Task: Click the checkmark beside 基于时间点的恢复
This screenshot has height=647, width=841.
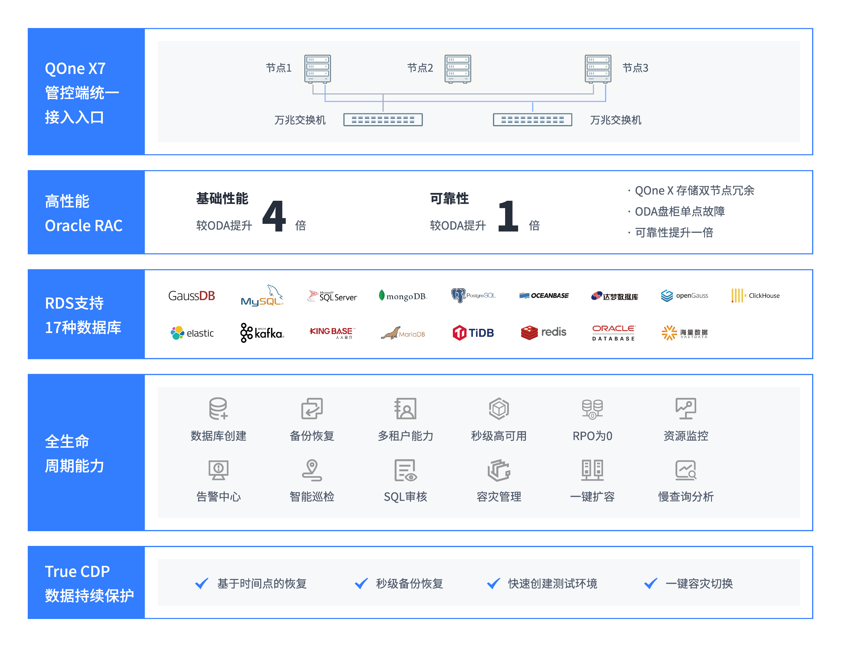Action: (201, 583)
